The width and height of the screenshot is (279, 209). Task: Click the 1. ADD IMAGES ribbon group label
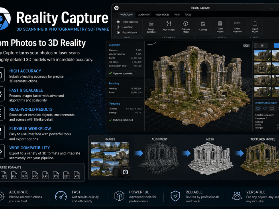168,37
